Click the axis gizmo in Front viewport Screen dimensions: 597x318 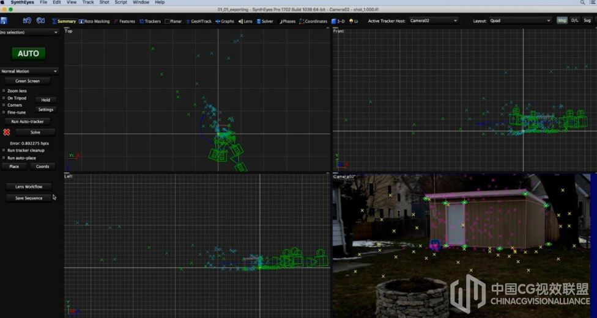[341, 161]
